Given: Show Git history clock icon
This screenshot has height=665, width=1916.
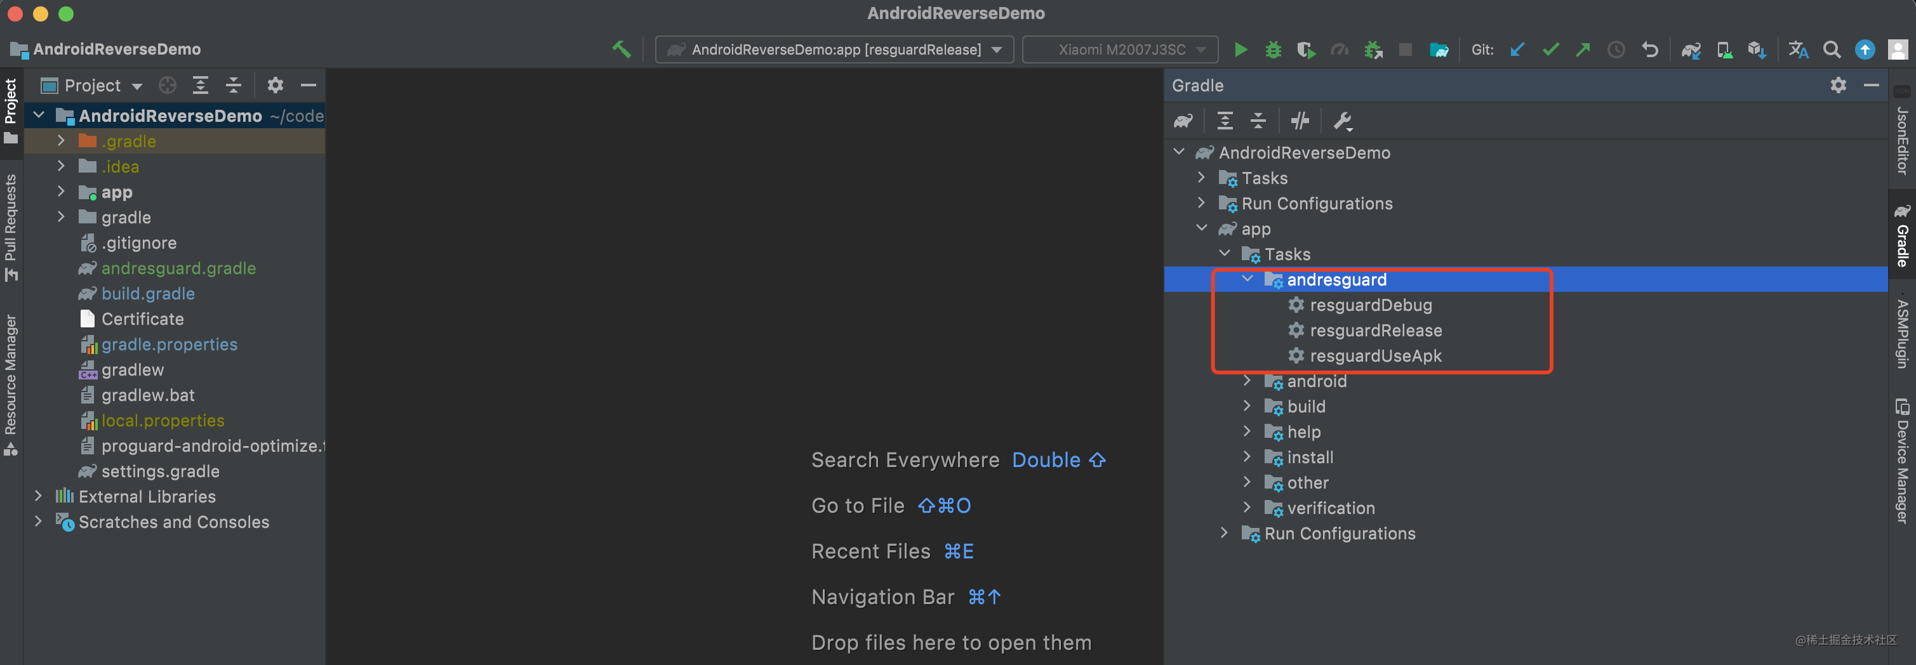Looking at the screenshot, I should (1616, 49).
